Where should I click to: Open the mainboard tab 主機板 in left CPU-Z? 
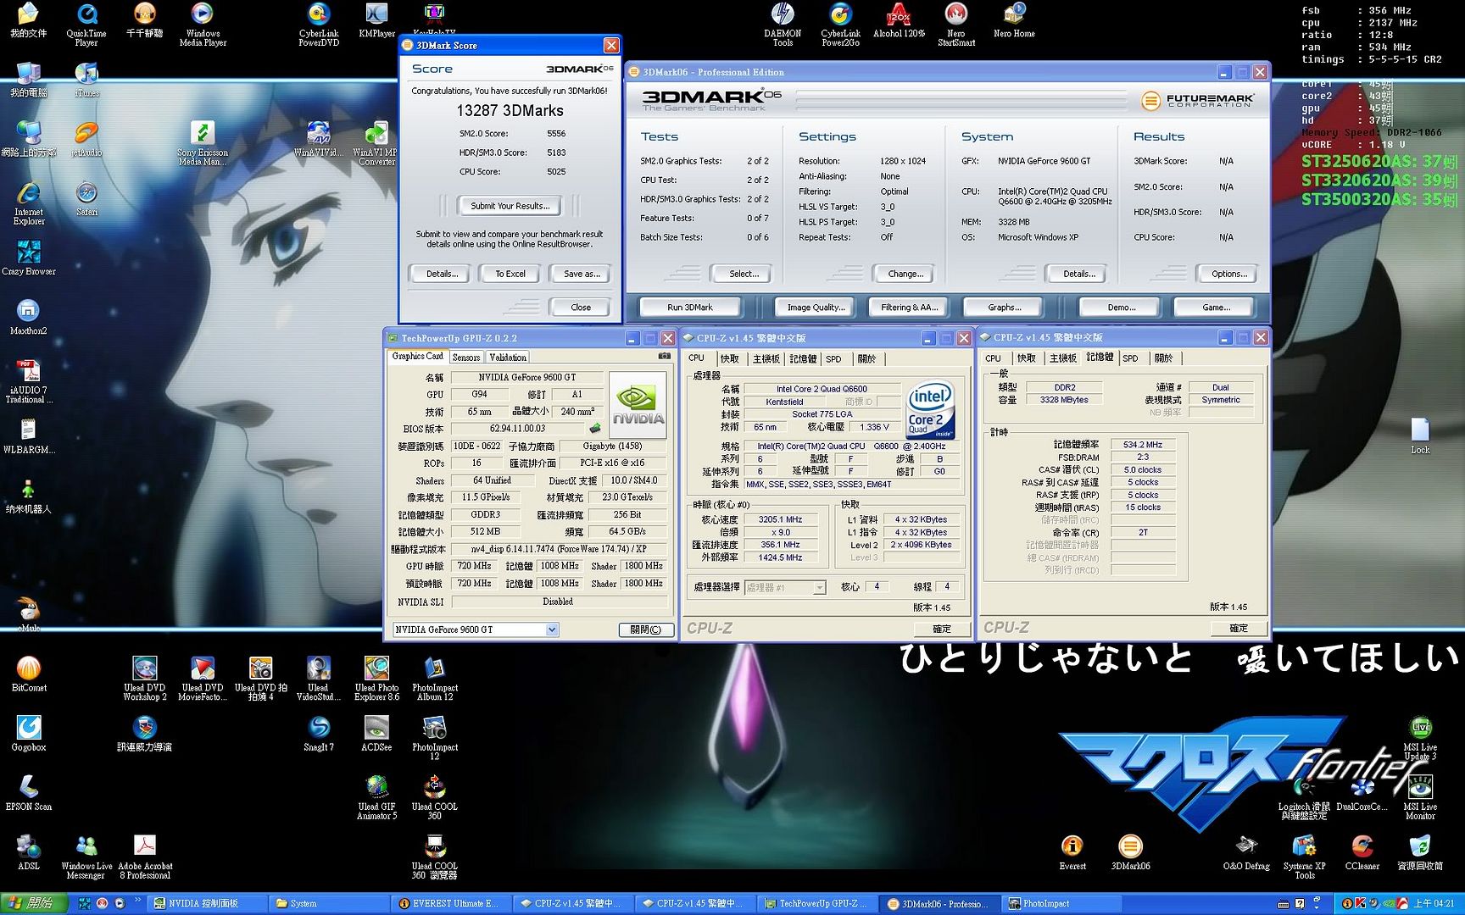[766, 359]
